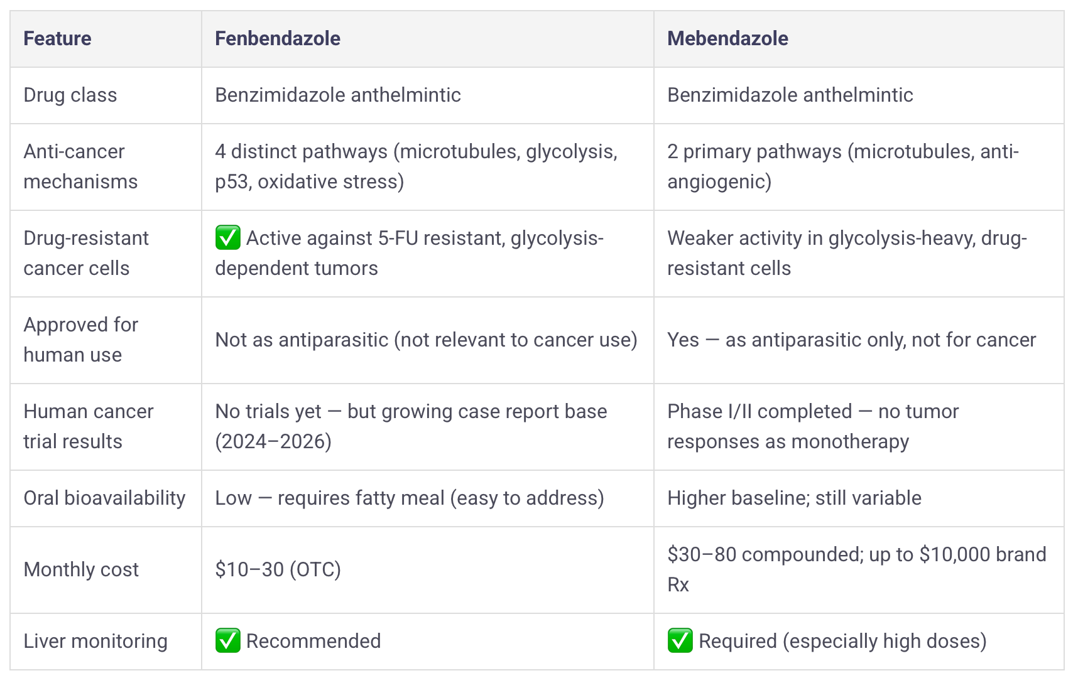1078x683 pixels.
Task: Click the "Anti-cancer mechanisms" row label
Action: (x=80, y=166)
